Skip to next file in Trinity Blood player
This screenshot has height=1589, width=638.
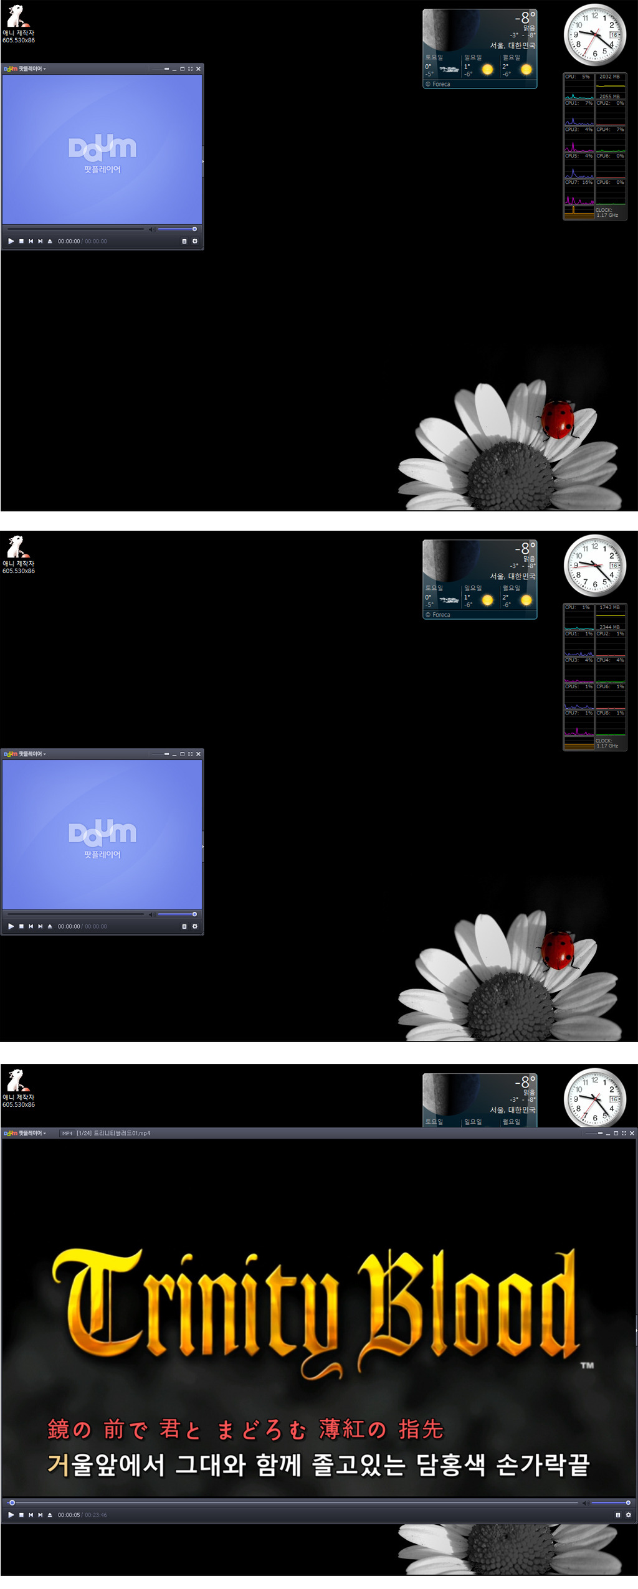pos(40,1515)
